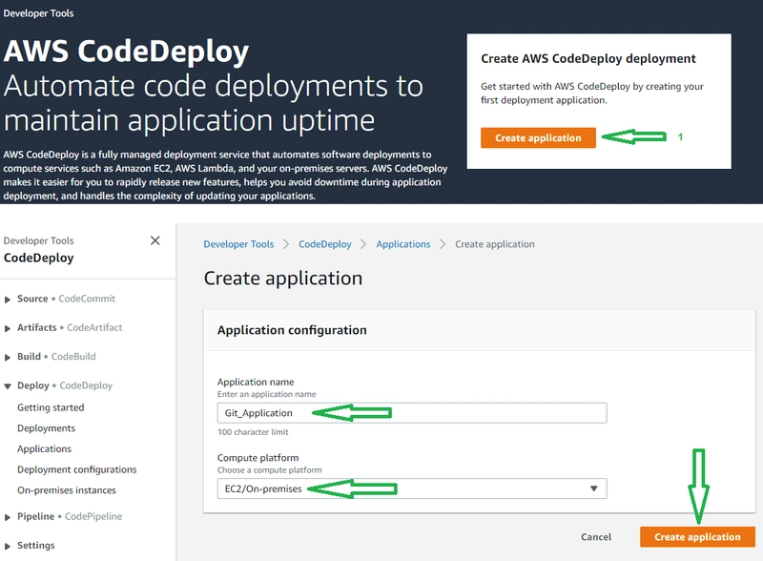Screen dimensions: 763x561
Task: Open On-premises instances in sidebar
Action: (x=67, y=490)
